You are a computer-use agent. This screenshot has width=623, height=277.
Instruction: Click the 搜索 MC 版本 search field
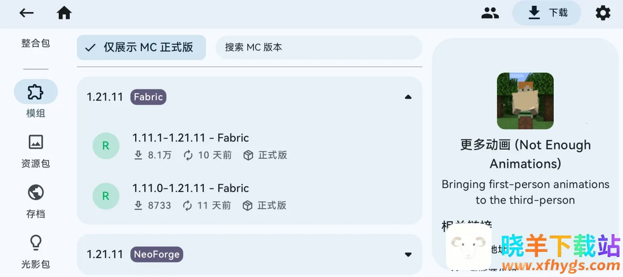[318, 47]
